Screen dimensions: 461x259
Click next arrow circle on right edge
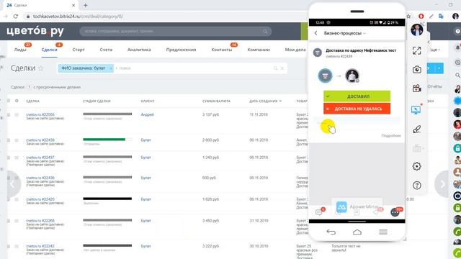[442, 184]
